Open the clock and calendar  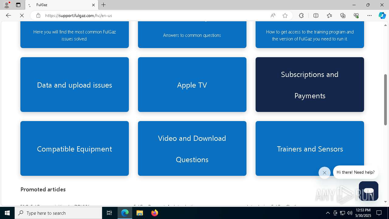click(x=363, y=213)
